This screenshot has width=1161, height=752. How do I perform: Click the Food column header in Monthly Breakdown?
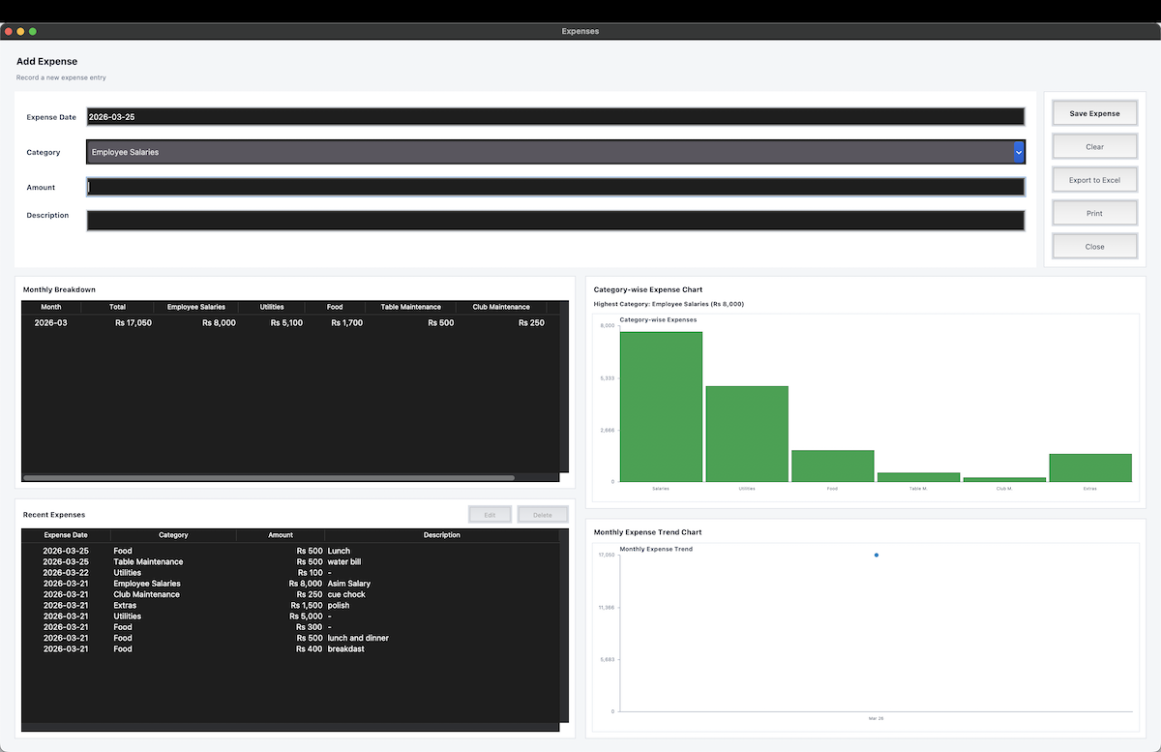[x=335, y=307]
